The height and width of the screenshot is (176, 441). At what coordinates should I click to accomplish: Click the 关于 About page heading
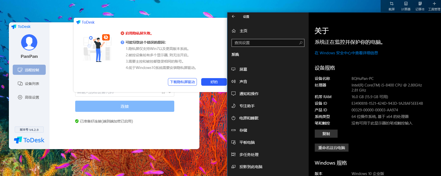(322, 31)
